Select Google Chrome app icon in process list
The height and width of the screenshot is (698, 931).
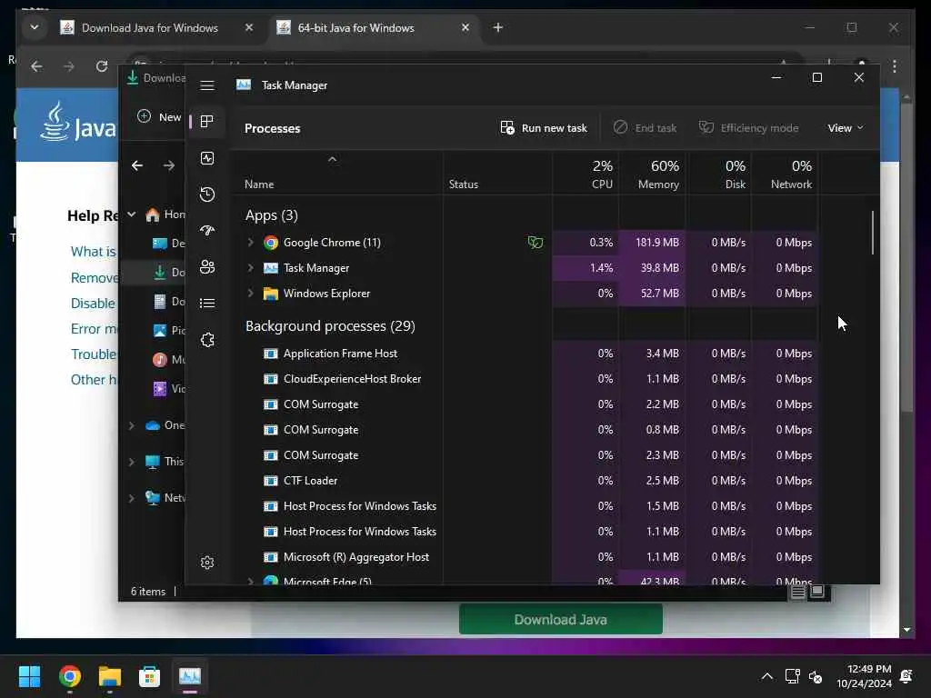point(271,242)
